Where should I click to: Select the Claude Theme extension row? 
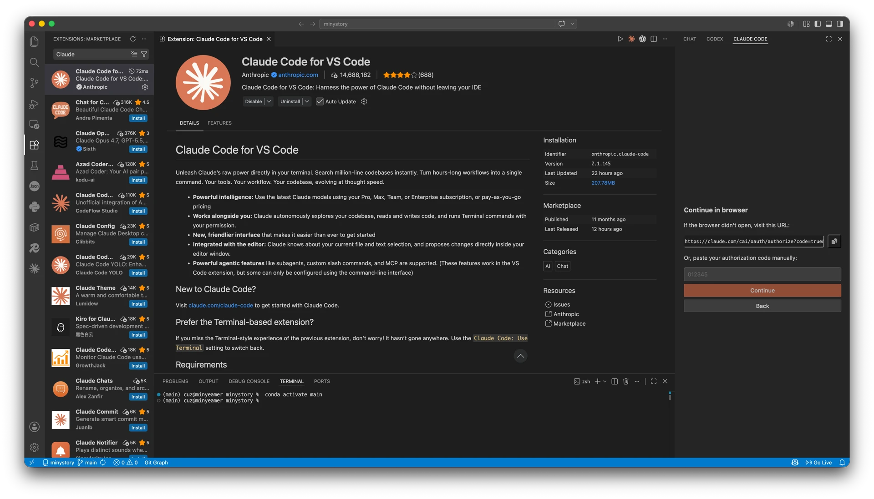tap(100, 296)
